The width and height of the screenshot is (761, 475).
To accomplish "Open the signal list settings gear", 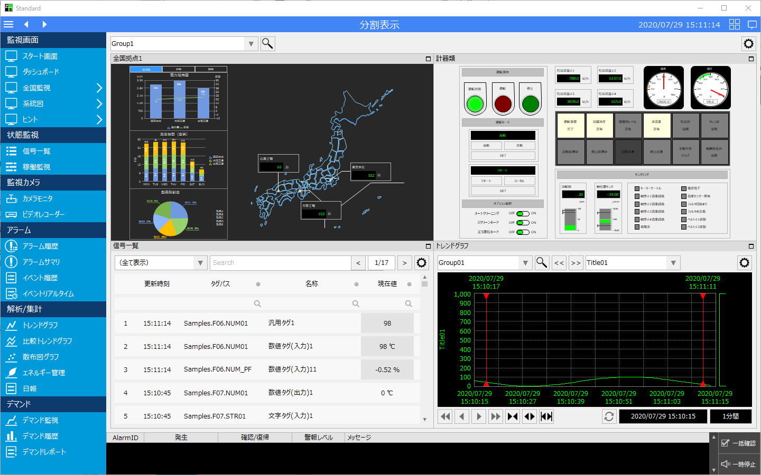I will pyautogui.click(x=421, y=262).
